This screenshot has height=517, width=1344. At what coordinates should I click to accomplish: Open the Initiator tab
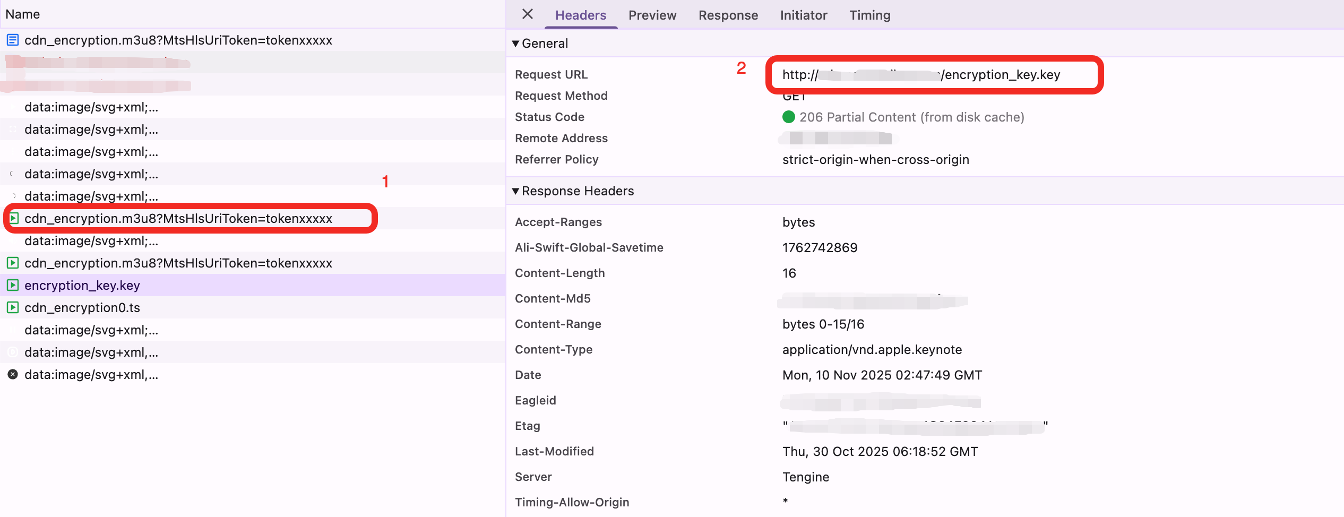[x=804, y=15]
